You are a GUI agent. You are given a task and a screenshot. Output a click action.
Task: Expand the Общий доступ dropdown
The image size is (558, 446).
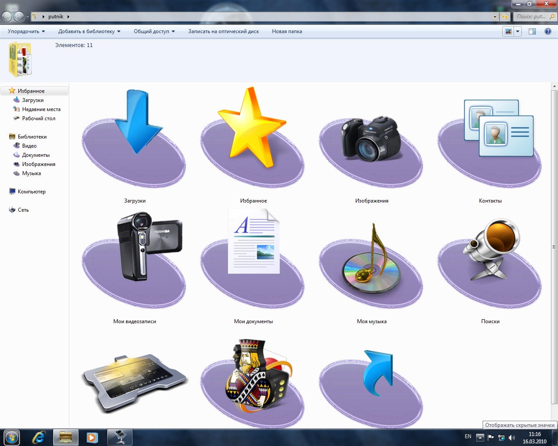pyautogui.click(x=154, y=31)
